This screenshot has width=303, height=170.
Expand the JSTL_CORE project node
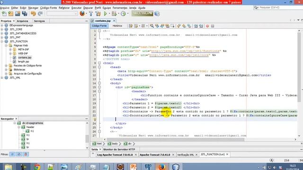[2, 29]
